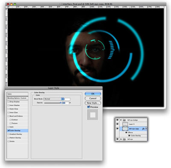This screenshot has height=168, width=171.
Task: Toggle visibility of layer Effects
Action: point(126,133)
